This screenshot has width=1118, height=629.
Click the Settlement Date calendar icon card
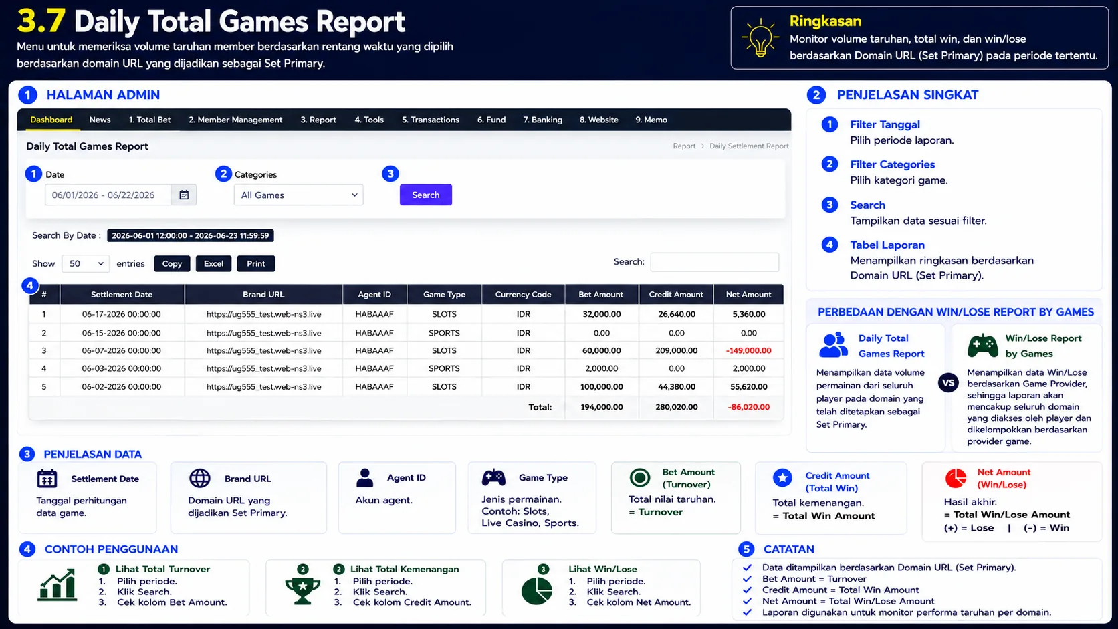[47, 479]
